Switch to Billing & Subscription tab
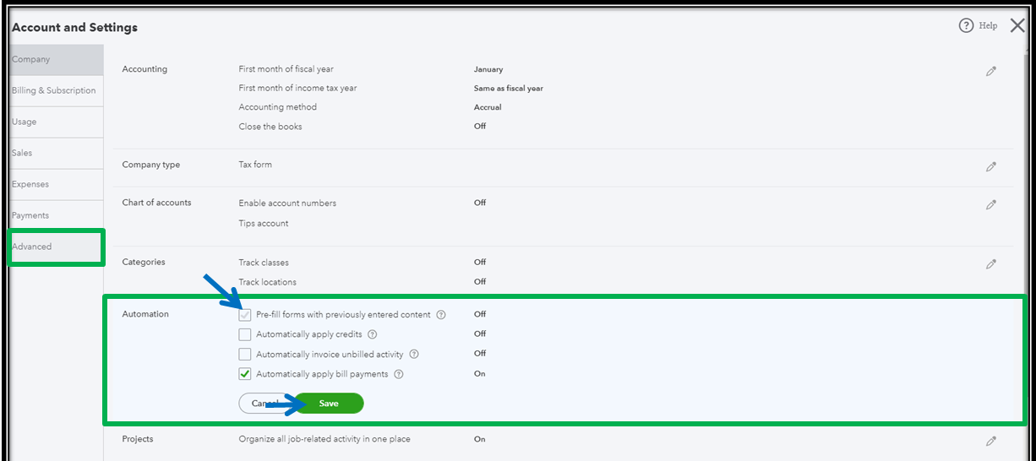Screen dimensions: 1036x461 coord(53,90)
